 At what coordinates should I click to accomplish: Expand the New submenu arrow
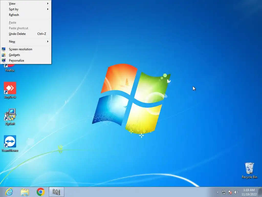48,42
